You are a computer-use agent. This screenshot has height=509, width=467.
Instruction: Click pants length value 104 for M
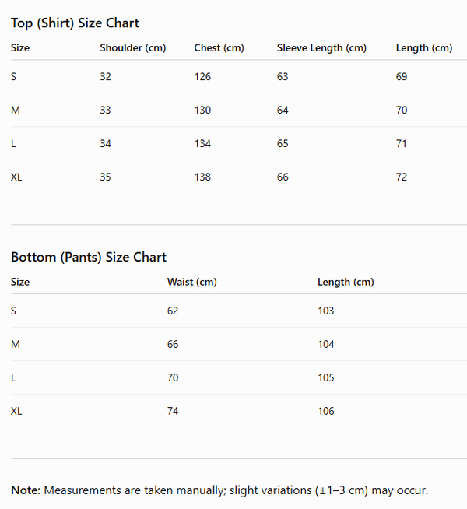click(x=326, y=344)
